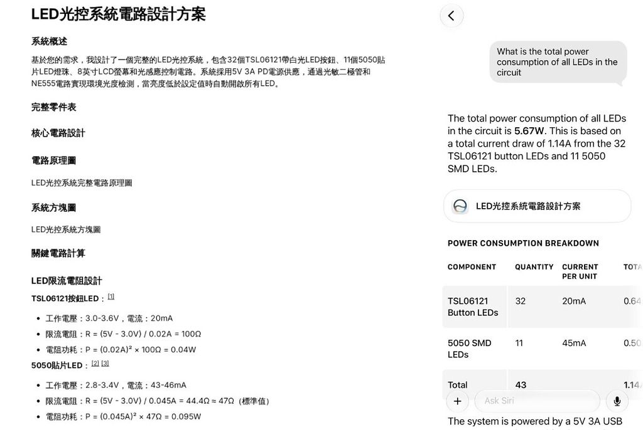Click the 系統方塊圖 heading
The image size is (643, 430).
point(54,207)
